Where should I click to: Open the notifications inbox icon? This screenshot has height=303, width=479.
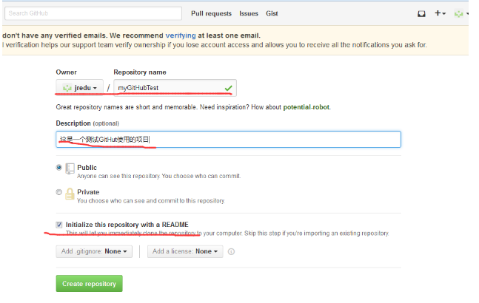tap(421, 14)
